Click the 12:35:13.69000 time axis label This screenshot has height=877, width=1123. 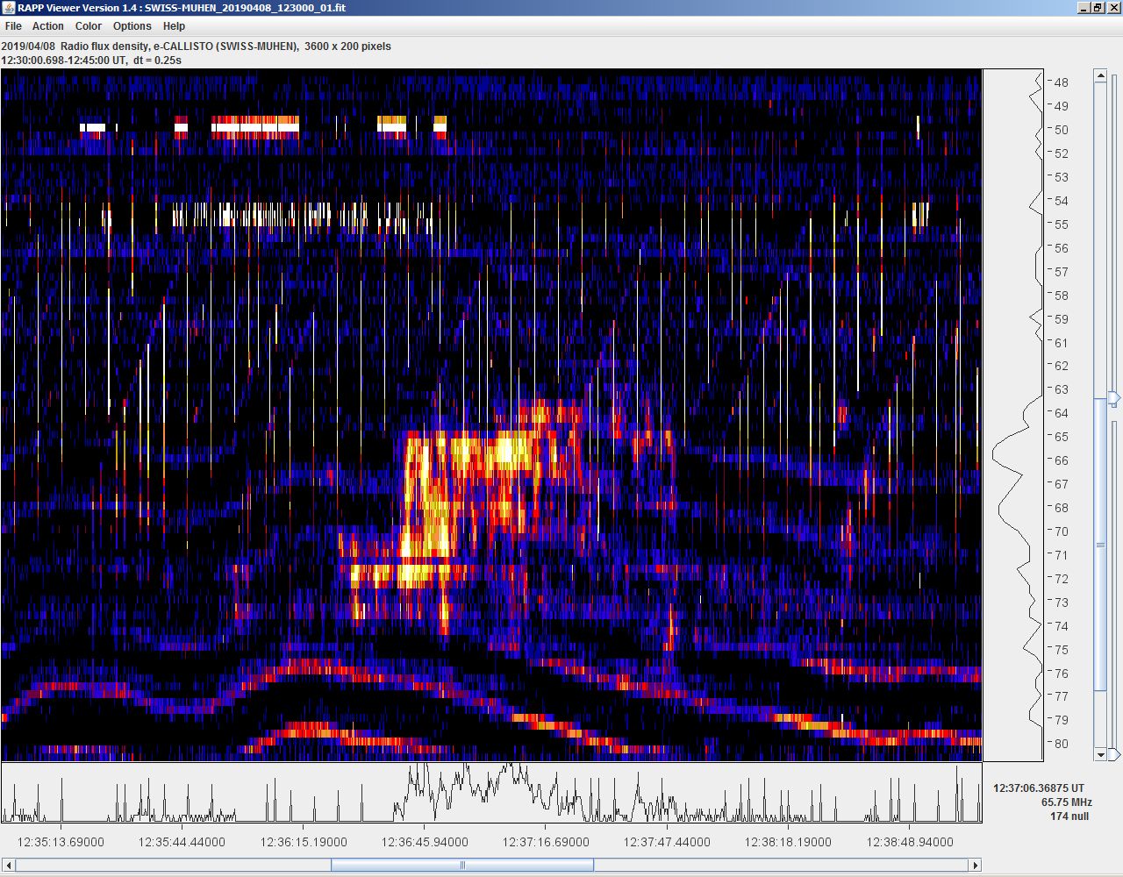(x=61, y=842)
